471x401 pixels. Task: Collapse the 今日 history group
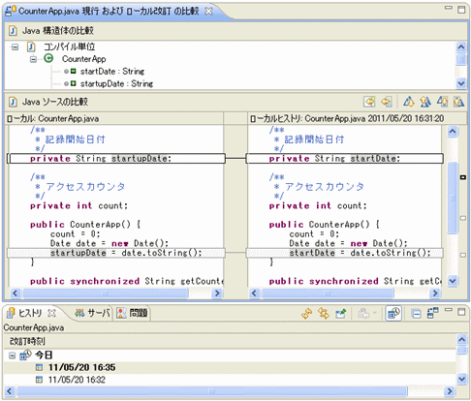point(13,355)
